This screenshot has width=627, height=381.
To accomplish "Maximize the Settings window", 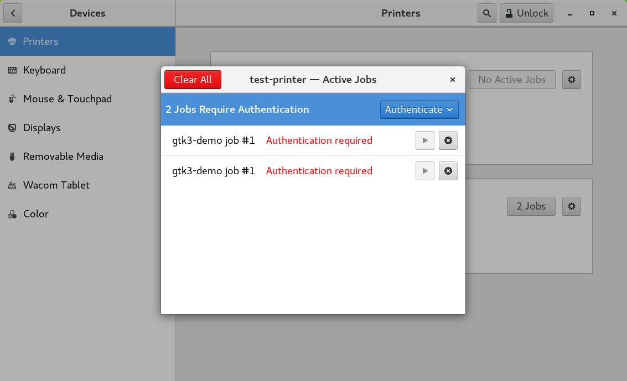I will (x=592, y=14).
